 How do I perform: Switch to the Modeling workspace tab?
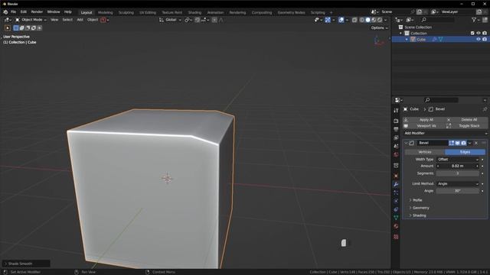coord(106,13)
